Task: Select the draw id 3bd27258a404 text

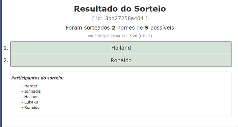Action: point(124,18)
